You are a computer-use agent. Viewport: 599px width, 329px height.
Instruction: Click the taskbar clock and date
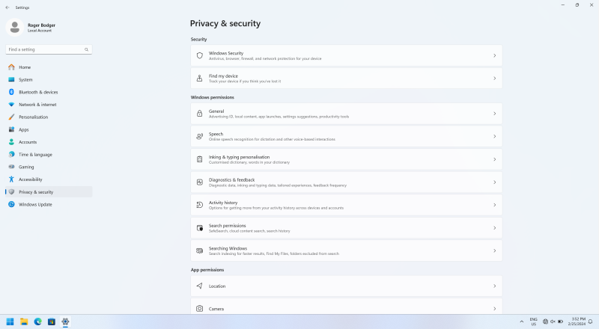577,322
